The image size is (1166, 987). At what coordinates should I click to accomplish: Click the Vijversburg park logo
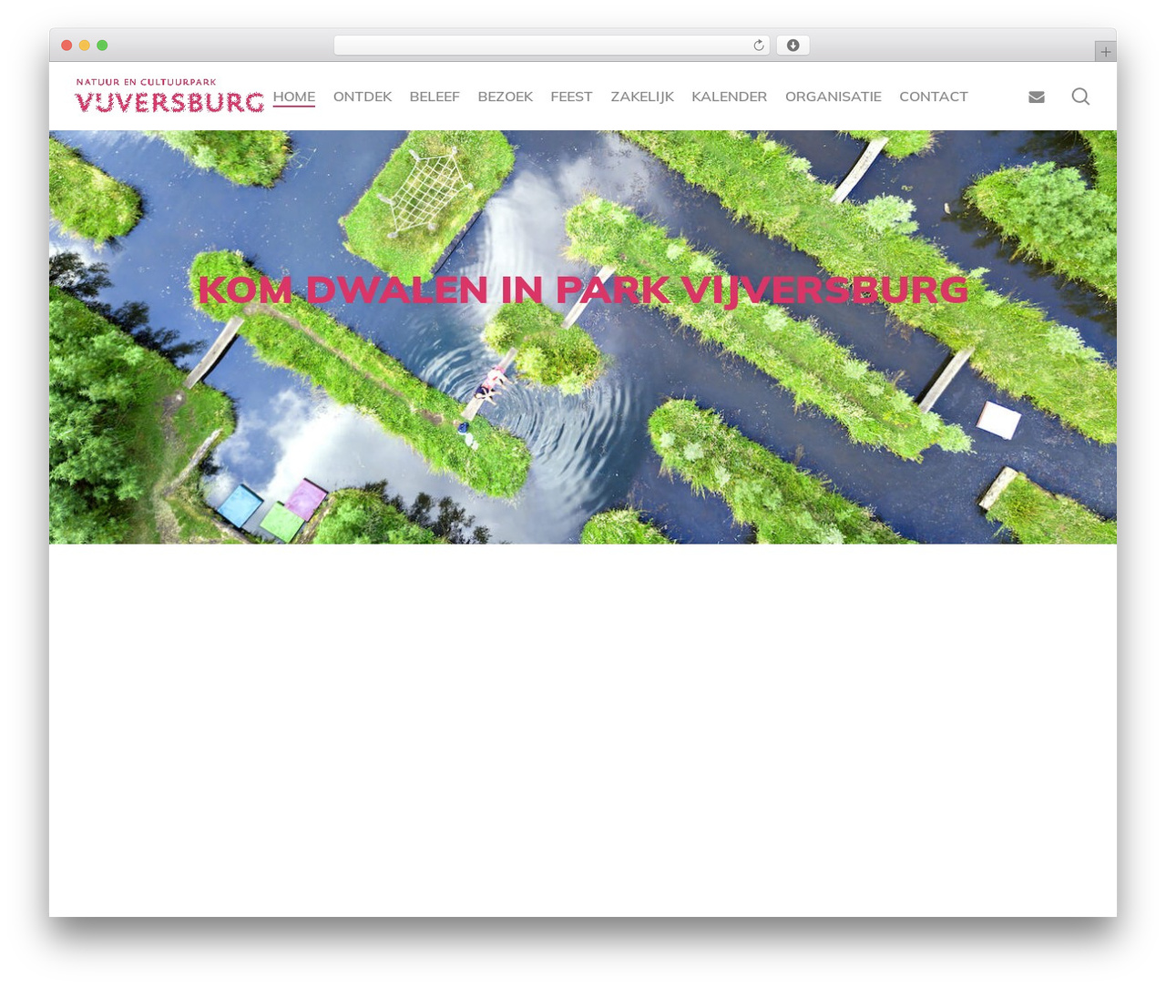coord(169,96)
